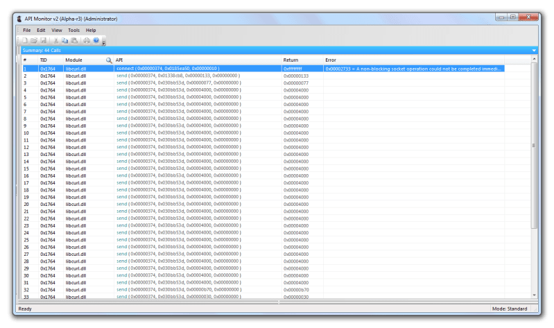Click the New file toolbar icon

click(x=25, y=41)
